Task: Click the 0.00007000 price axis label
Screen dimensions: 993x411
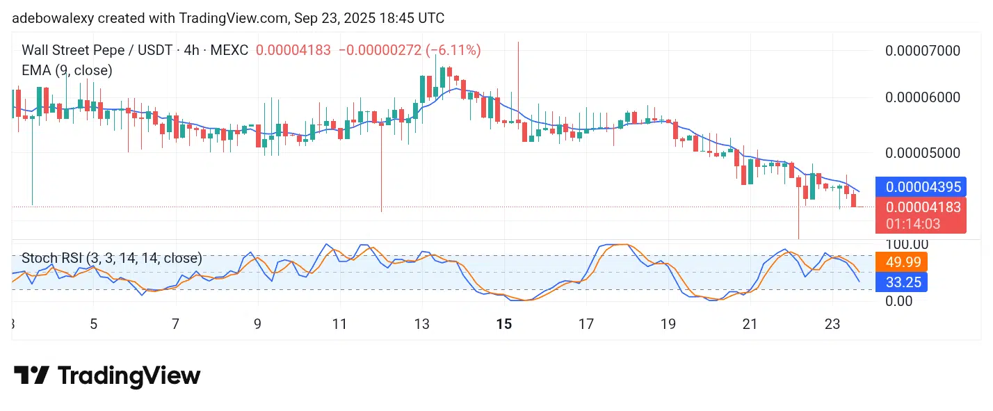Action: [923, 51]
